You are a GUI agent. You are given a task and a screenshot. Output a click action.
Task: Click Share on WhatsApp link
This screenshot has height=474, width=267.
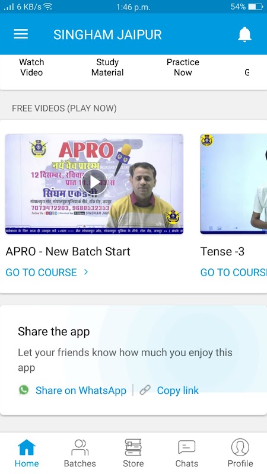81,390
